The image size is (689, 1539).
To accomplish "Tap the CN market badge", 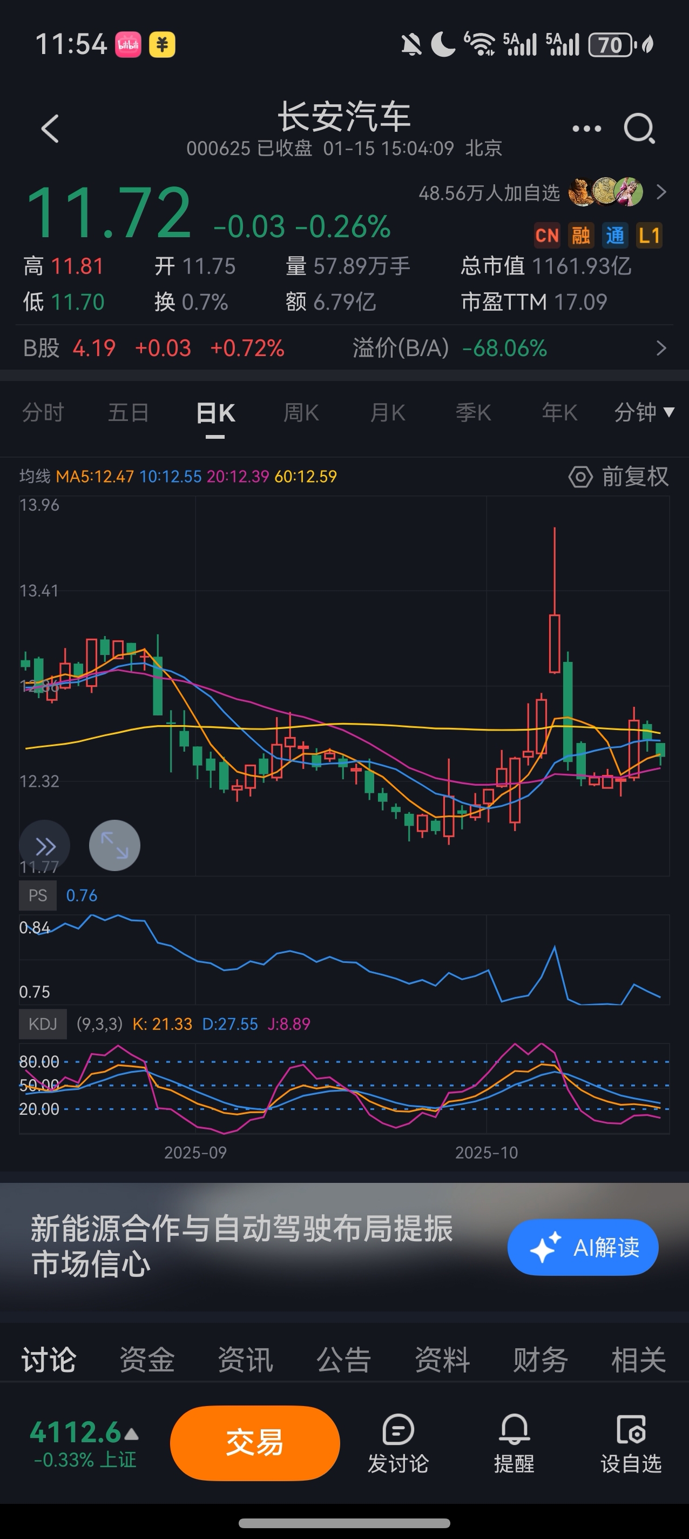I will tap(547, 235).
